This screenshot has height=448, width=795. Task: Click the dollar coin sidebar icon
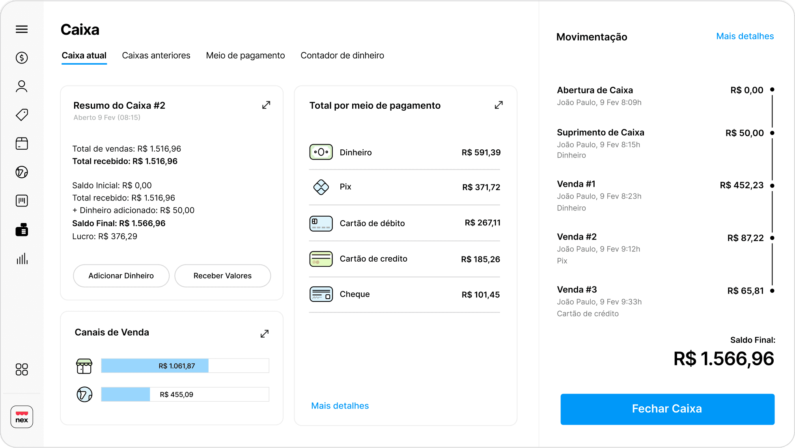pos(22,58)
